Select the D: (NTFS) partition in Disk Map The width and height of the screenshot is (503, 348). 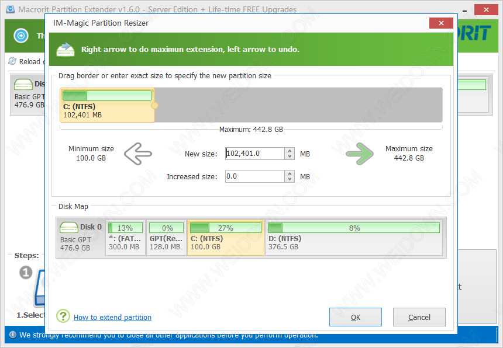(x=354, y=237)
